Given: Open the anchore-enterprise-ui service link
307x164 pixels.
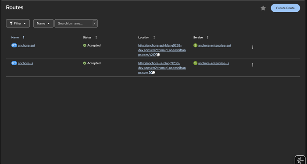Looking at the screenshot, I should pos(214,63).
